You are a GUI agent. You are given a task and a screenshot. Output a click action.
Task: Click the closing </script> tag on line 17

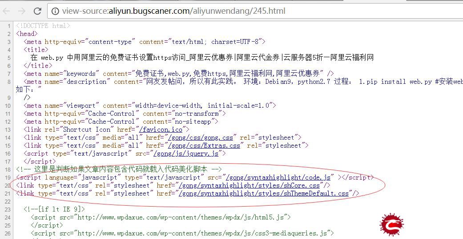click(x=40, y=161)
